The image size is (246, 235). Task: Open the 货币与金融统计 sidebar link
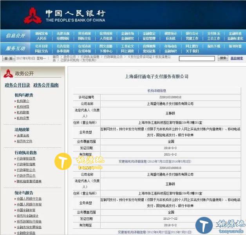(27, 216)
